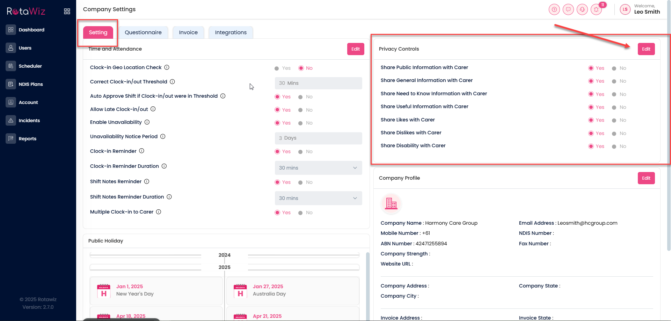Open the LS user avatar menu

625,9
